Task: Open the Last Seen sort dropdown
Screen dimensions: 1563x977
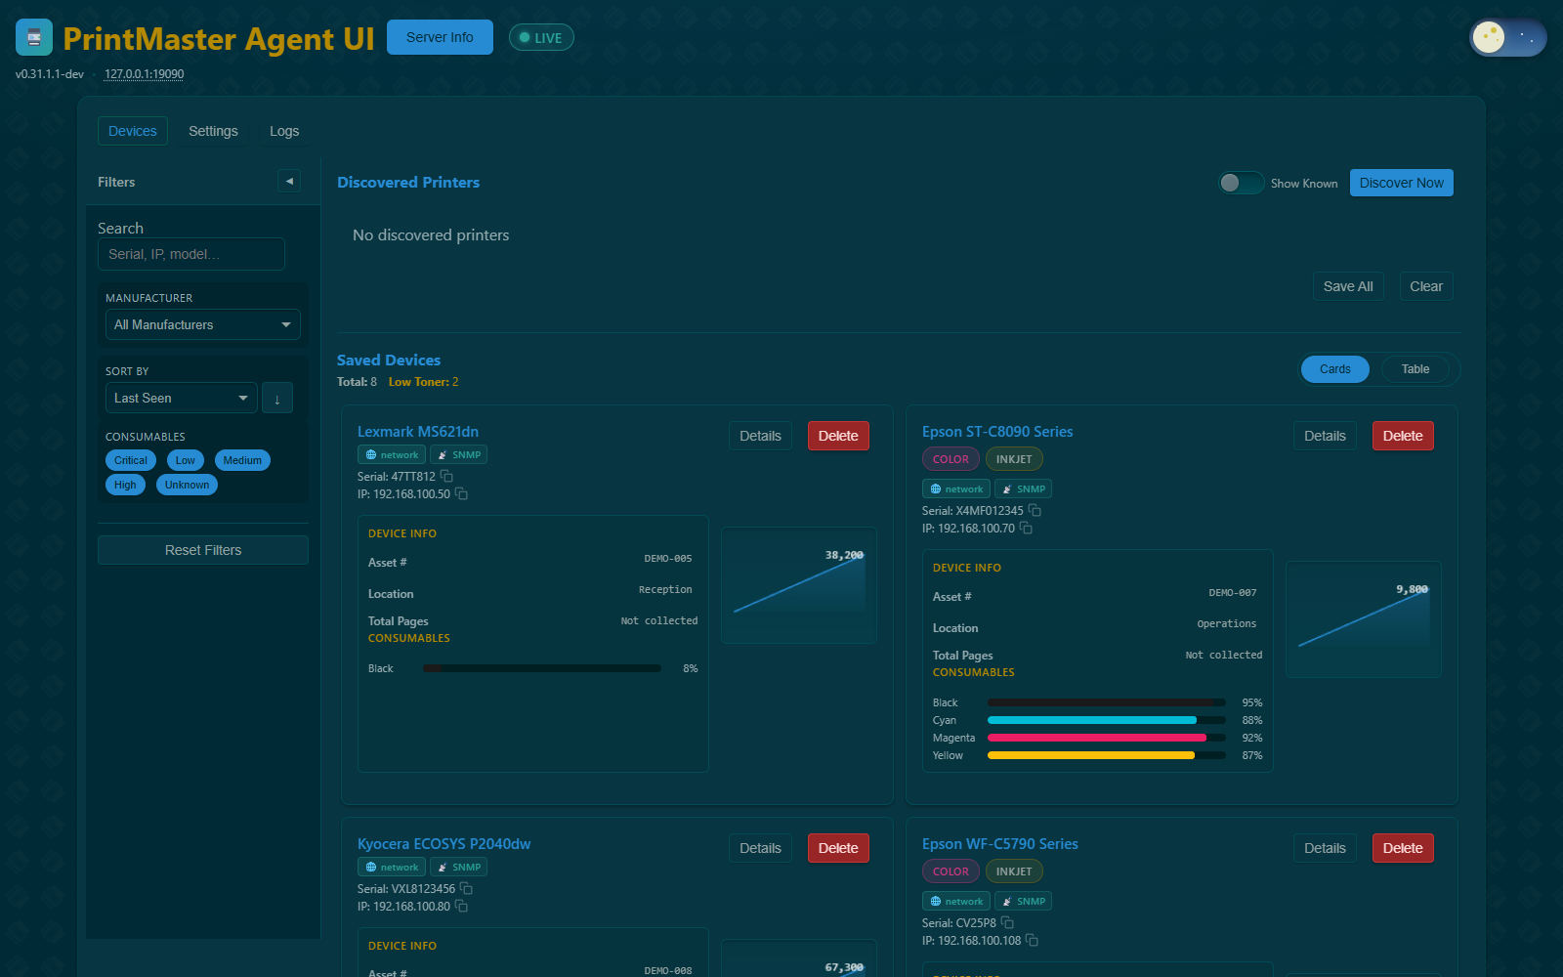Action: tap(182, 398)
